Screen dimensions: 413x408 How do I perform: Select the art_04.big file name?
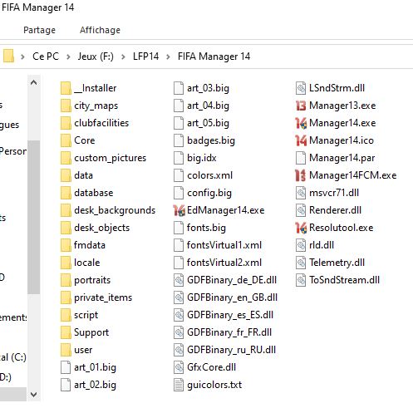[208, 106]
